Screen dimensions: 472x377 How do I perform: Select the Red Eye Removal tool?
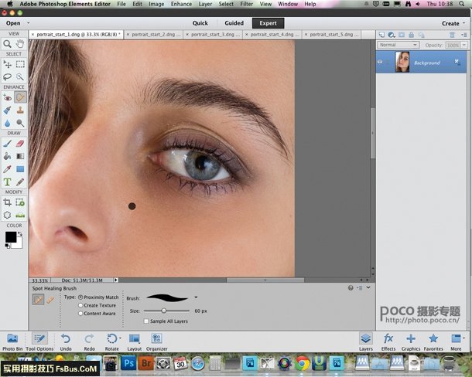[7, 98]
